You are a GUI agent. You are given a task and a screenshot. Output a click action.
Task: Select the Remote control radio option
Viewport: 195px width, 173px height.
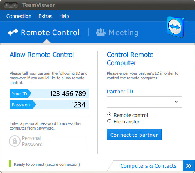[x=109, y=114]
